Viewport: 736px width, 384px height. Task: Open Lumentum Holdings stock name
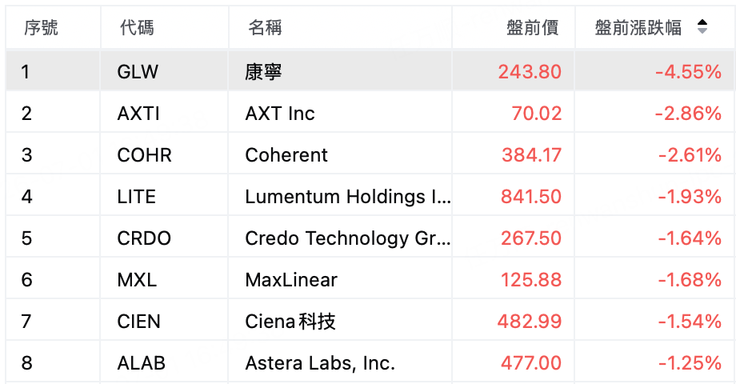[348, 197]
